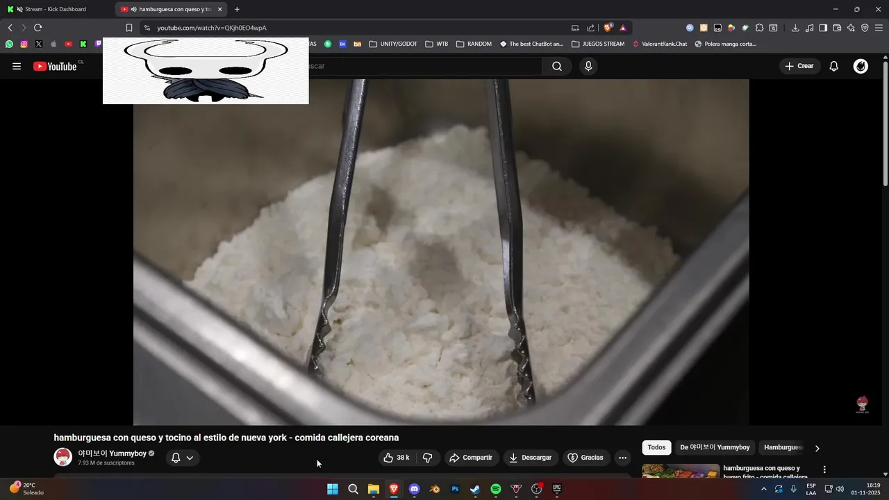Screen dimensions: 889x500
Task: Open Steam from the taskbar
Action: 475,489
